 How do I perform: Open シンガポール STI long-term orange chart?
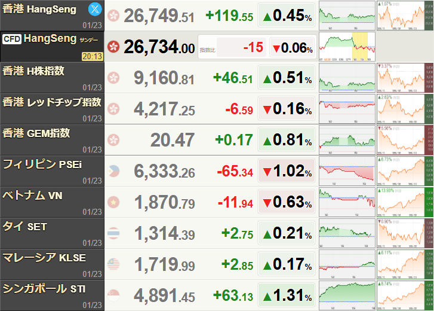405,295
